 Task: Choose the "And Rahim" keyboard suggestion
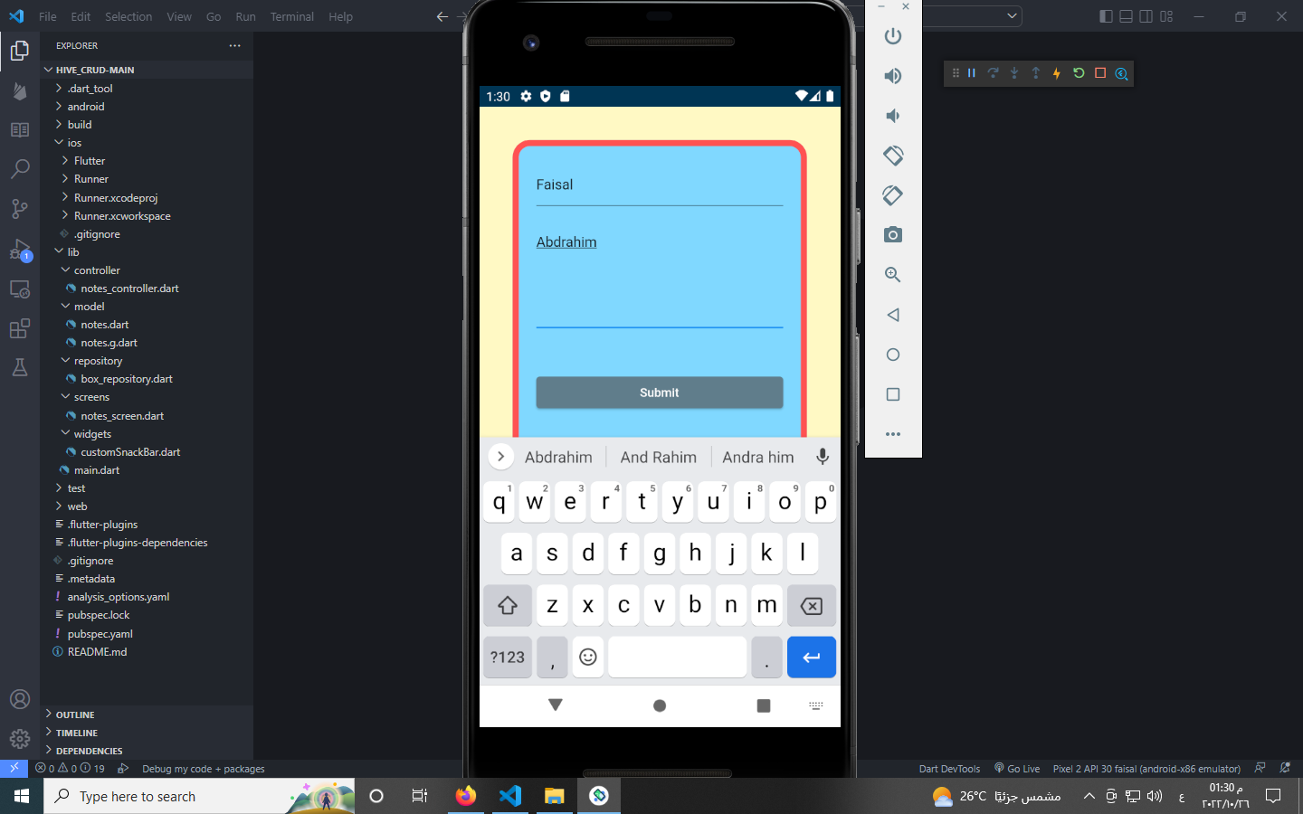point(659,458)
